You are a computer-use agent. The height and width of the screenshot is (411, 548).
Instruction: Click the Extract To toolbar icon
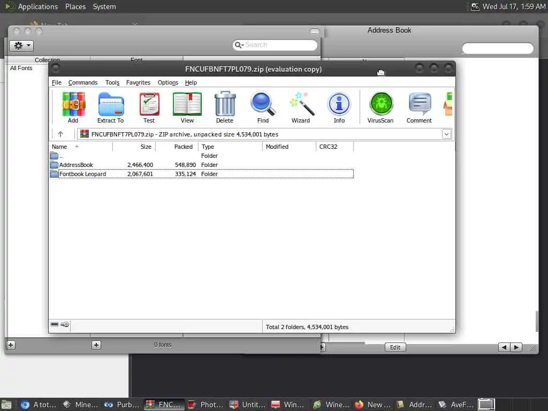click(111, 104)
